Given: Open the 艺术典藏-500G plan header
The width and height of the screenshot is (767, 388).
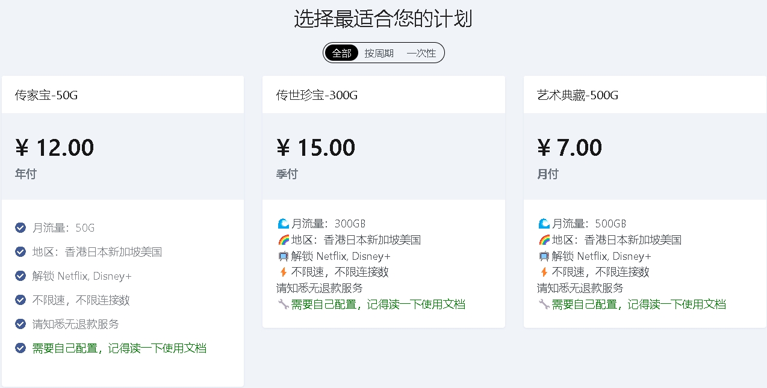Looking at the screenshot, I should tap(570, 95).
